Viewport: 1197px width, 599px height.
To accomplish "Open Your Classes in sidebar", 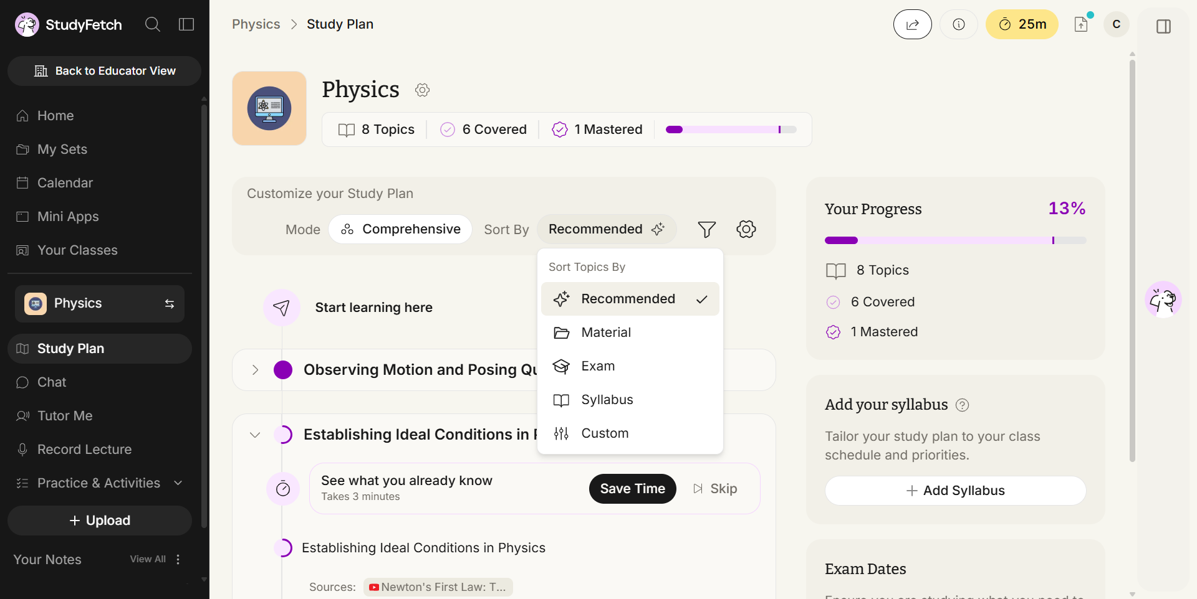I will 100,250.
